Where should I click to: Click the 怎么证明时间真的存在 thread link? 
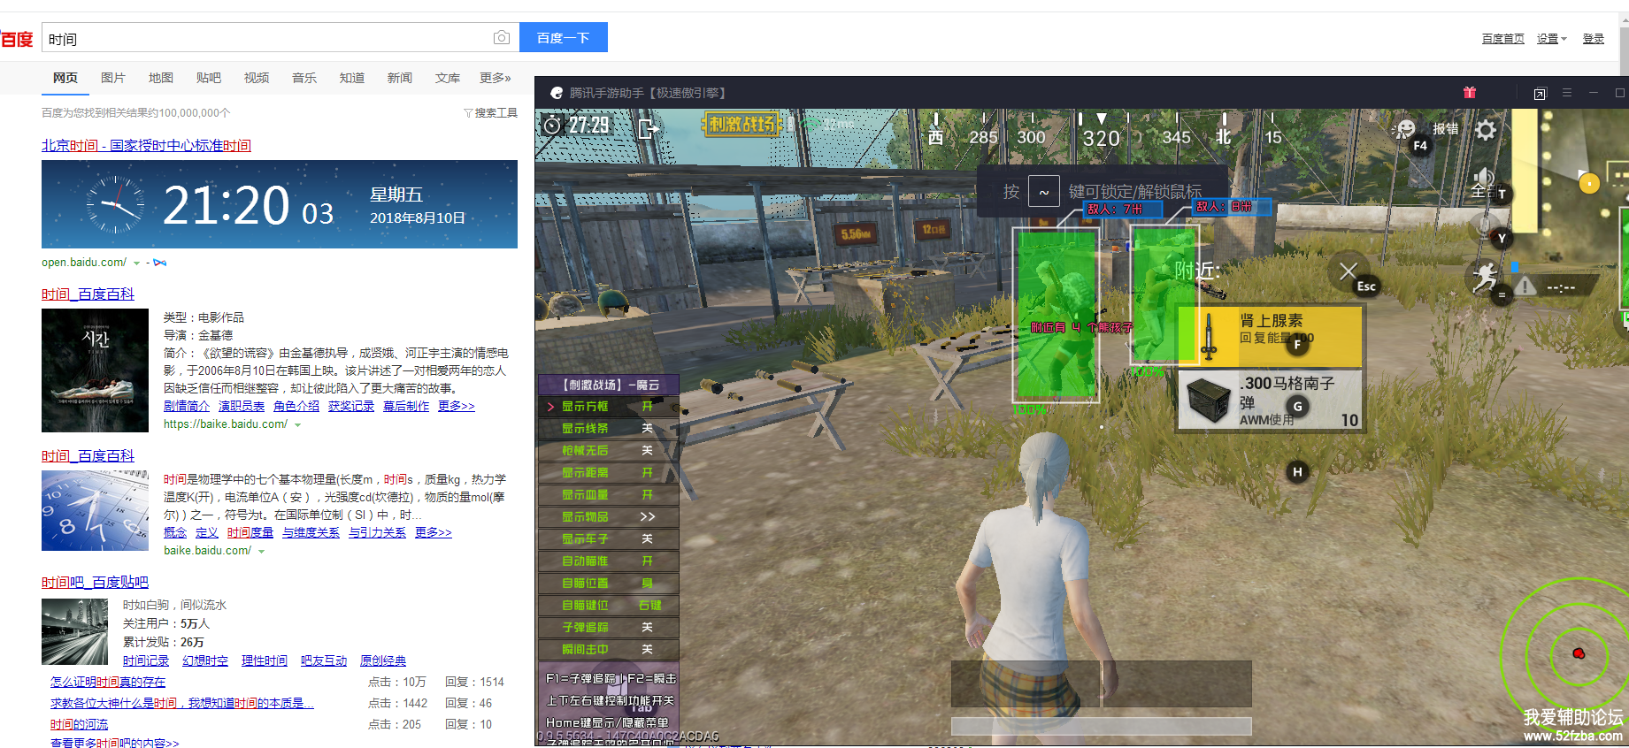(108, 682)
